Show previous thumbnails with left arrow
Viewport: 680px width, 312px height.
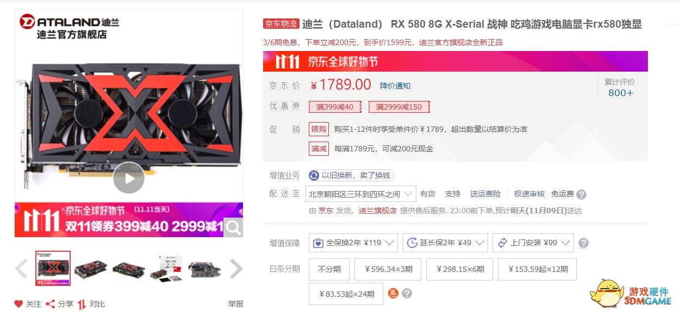tap(21, 268)
